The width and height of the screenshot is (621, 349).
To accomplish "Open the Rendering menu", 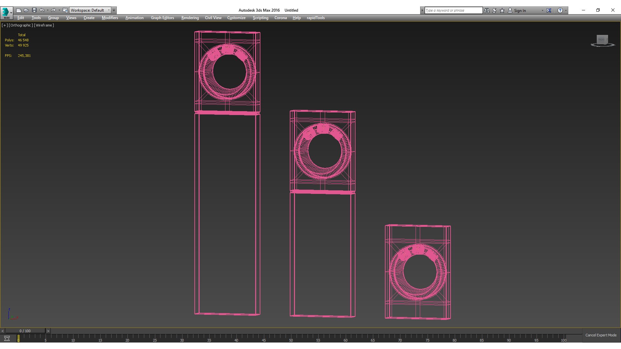I will [x=190, y=18].
